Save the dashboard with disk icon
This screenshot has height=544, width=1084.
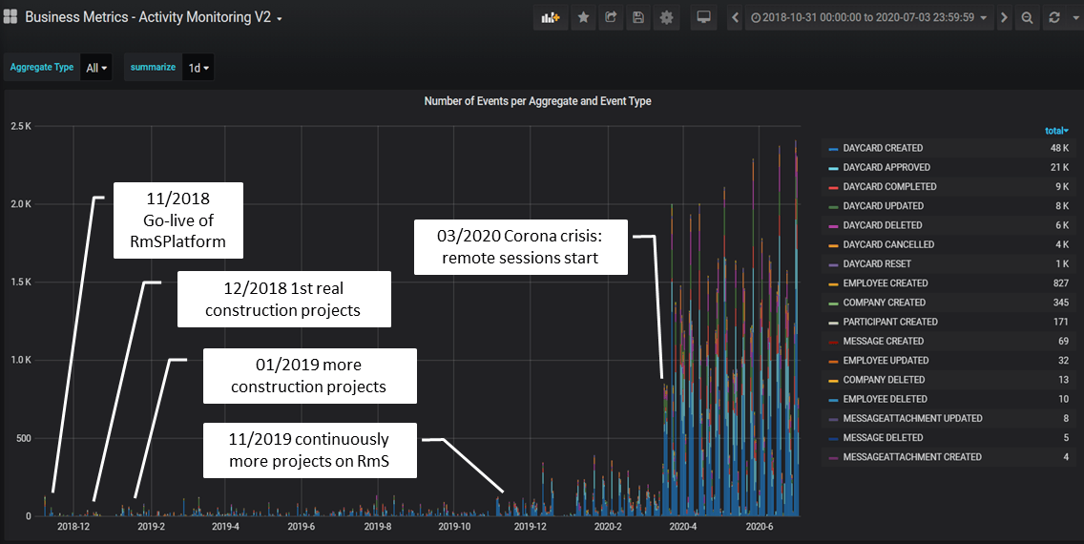(638, 18)
